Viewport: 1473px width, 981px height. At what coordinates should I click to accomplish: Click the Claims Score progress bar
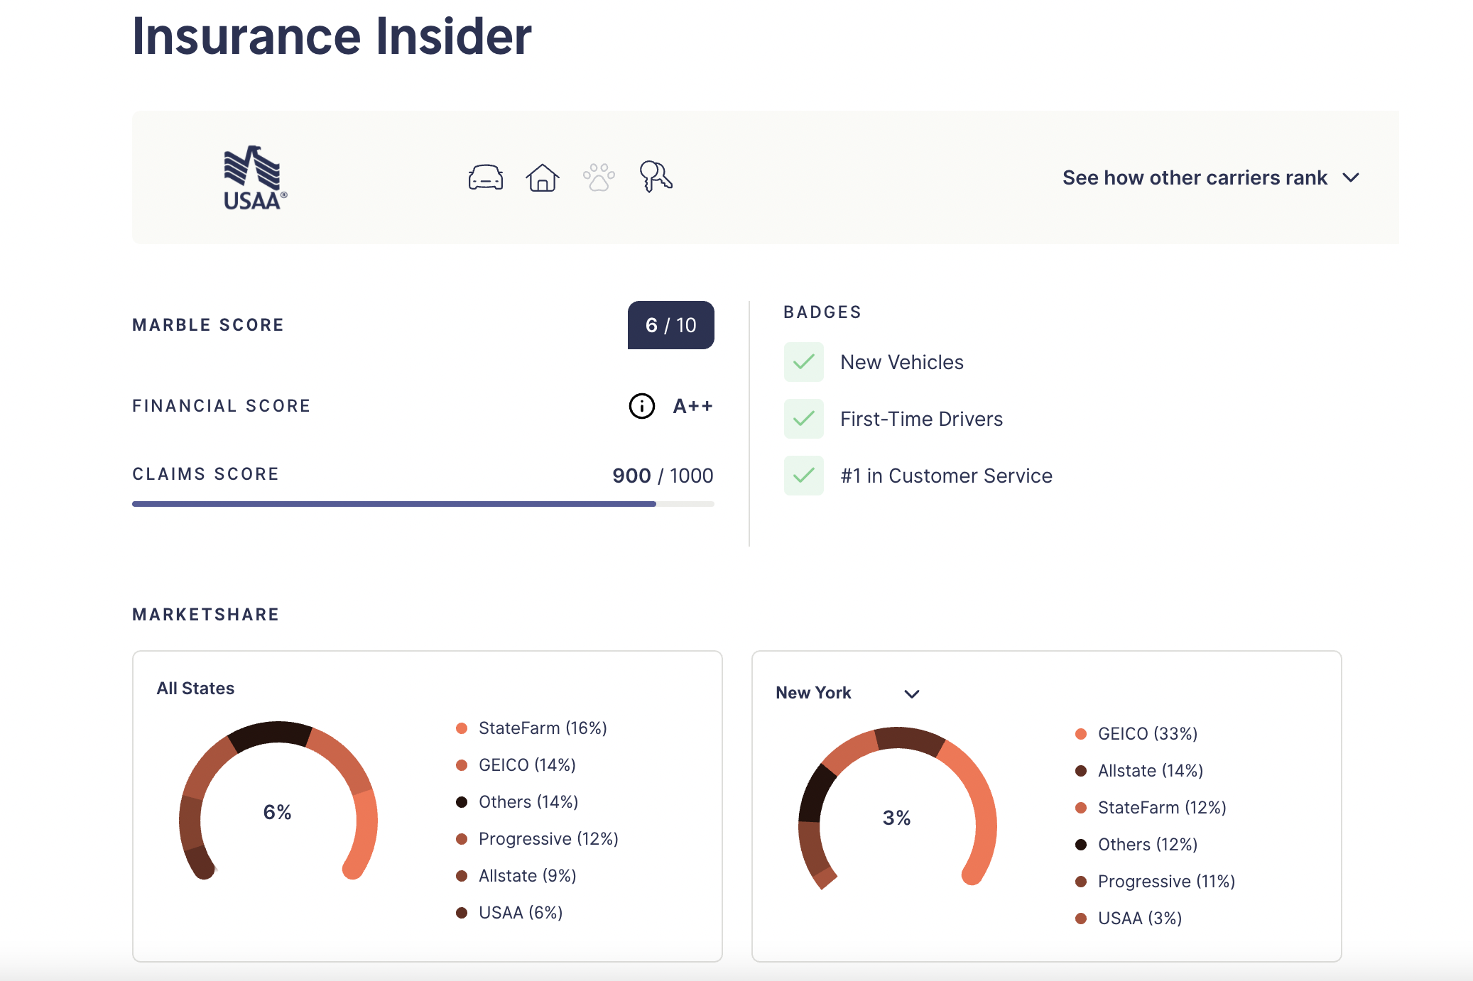coord(423,504)
